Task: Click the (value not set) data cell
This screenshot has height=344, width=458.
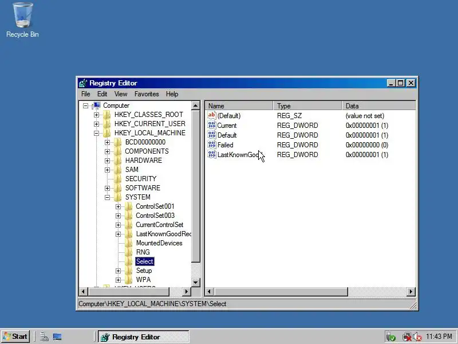Action: point(365,116)
